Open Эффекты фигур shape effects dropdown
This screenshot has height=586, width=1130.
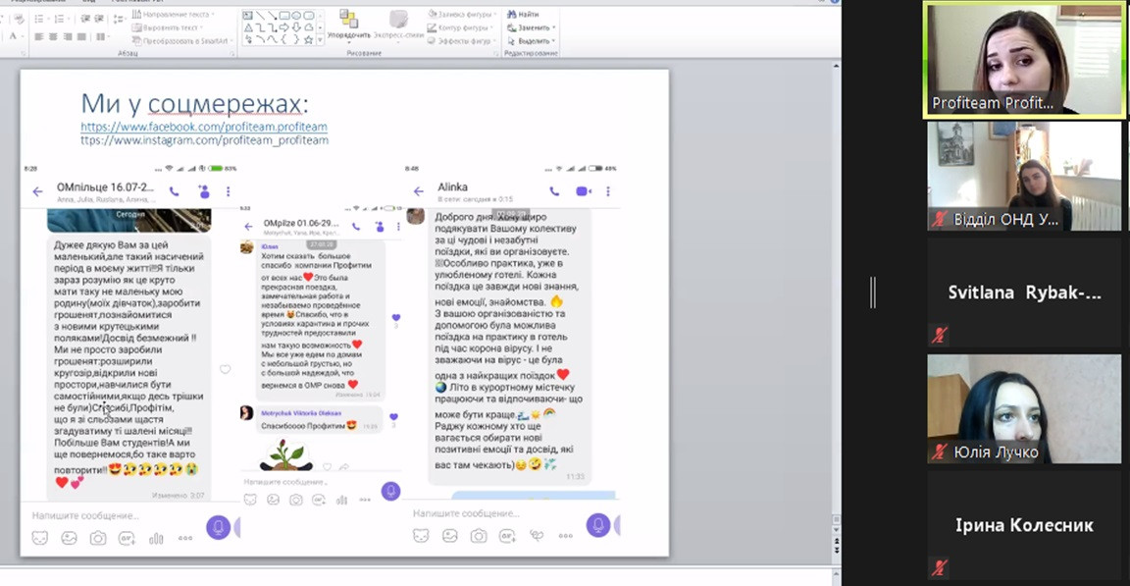coord(461,41)
